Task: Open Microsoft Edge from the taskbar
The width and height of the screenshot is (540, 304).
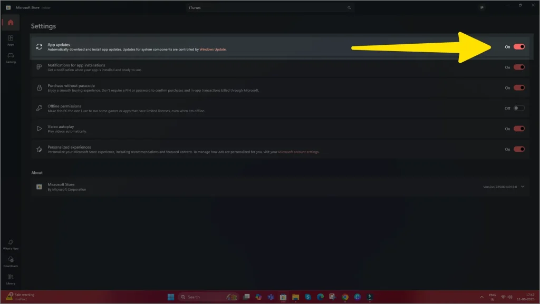Action: coord(321,297)
